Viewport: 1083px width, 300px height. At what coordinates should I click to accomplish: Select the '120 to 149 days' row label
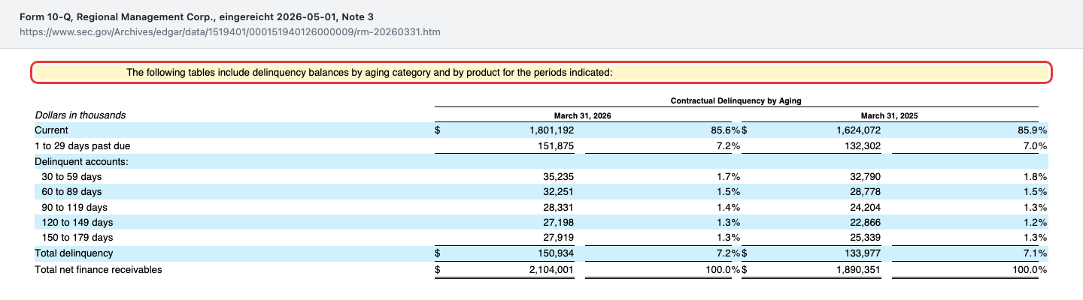coord(77,223)
